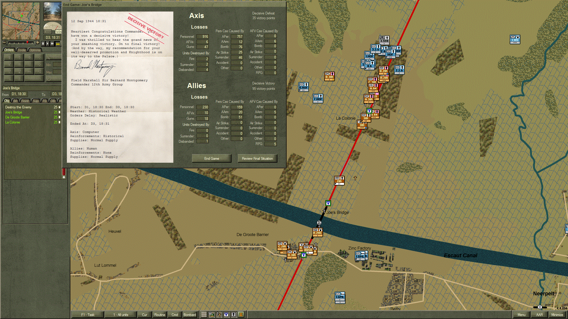Screen dimensions: 568x319
Task: Open the Obj objectives tab
Action: pyautogui.click(x=7, y=101)
